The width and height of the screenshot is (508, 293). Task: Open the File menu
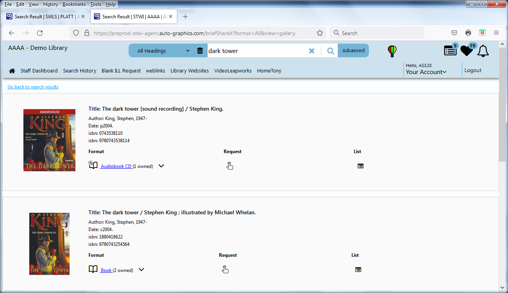pos(8,4)
